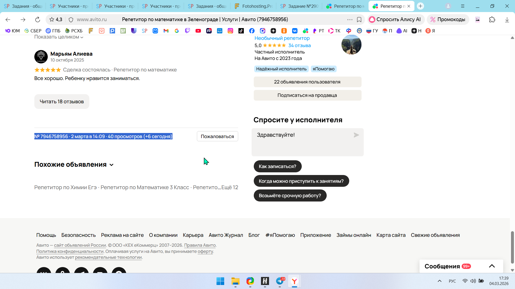Open YouTube bookmark icon
This screenshot has width=515, height=289.
click(198, 31)
